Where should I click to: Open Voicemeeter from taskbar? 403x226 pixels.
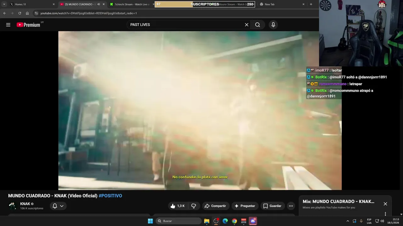pos(244,221)
